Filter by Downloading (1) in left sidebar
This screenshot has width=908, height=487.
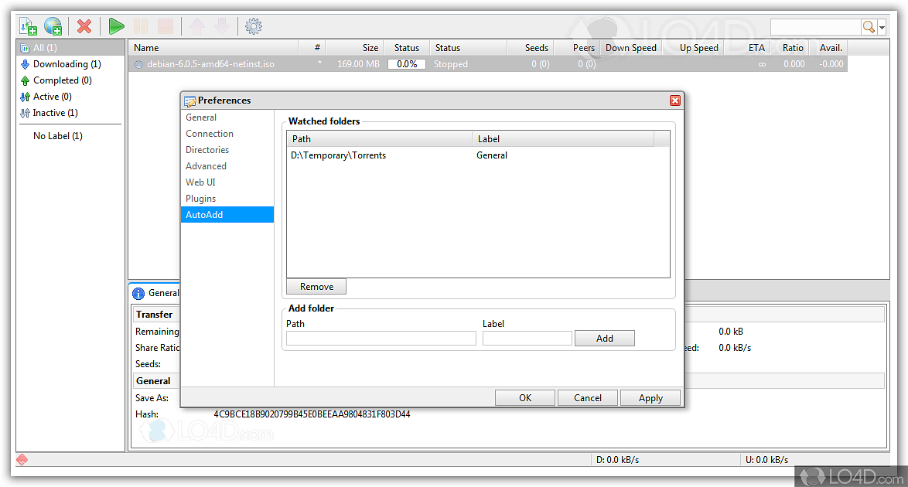click(67, 64)
